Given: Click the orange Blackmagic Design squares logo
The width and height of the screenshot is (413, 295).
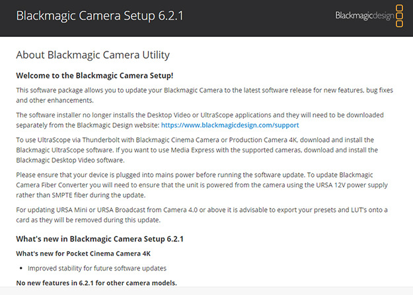Looking at the screenshot, I should (399, 15).
